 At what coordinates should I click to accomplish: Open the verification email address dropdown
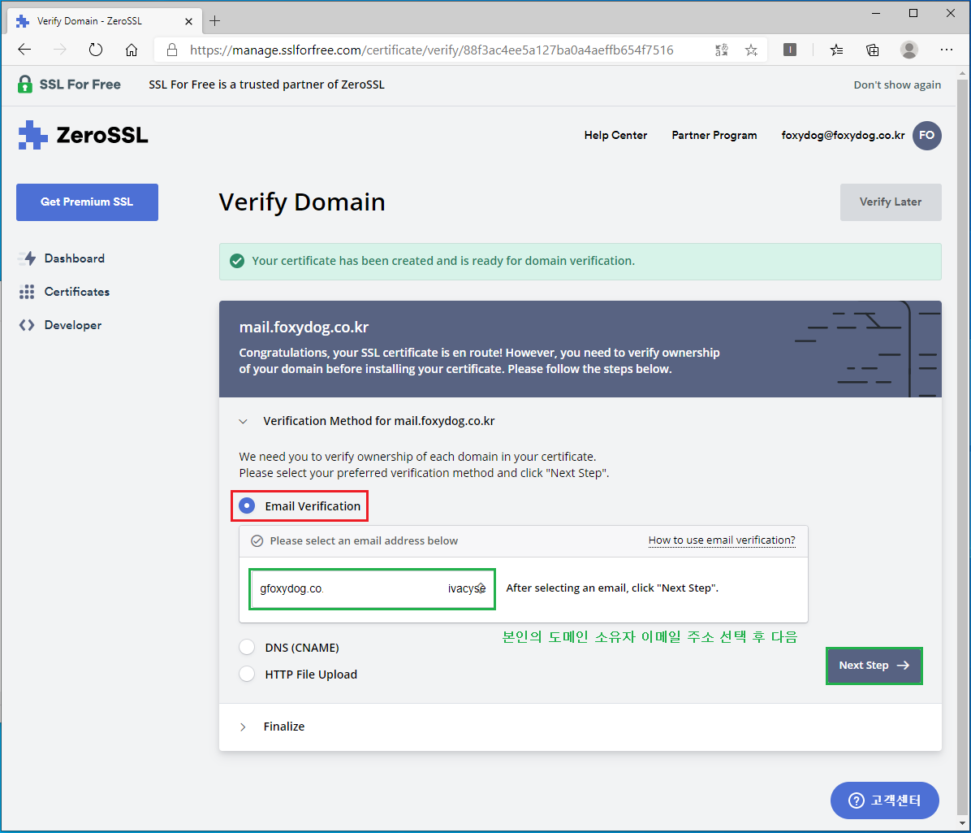click(x=372, y=589)
